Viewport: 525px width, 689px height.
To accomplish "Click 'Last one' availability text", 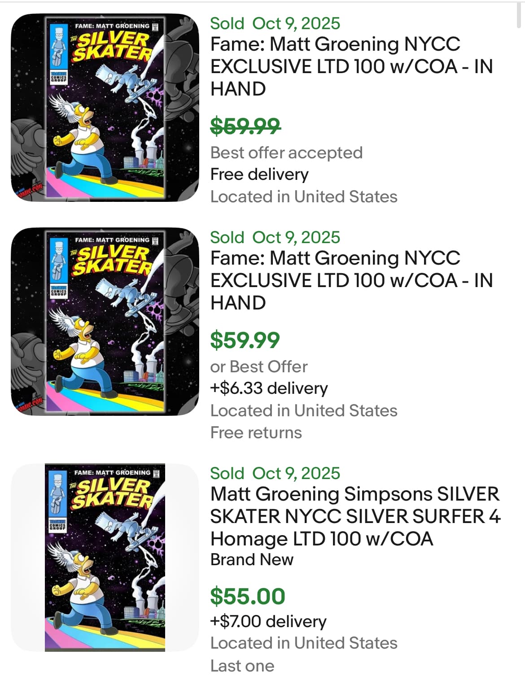I will click(x=242, y=666).
